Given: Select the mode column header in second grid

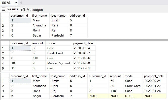Looking at the screenshot, I should point(59,43).
